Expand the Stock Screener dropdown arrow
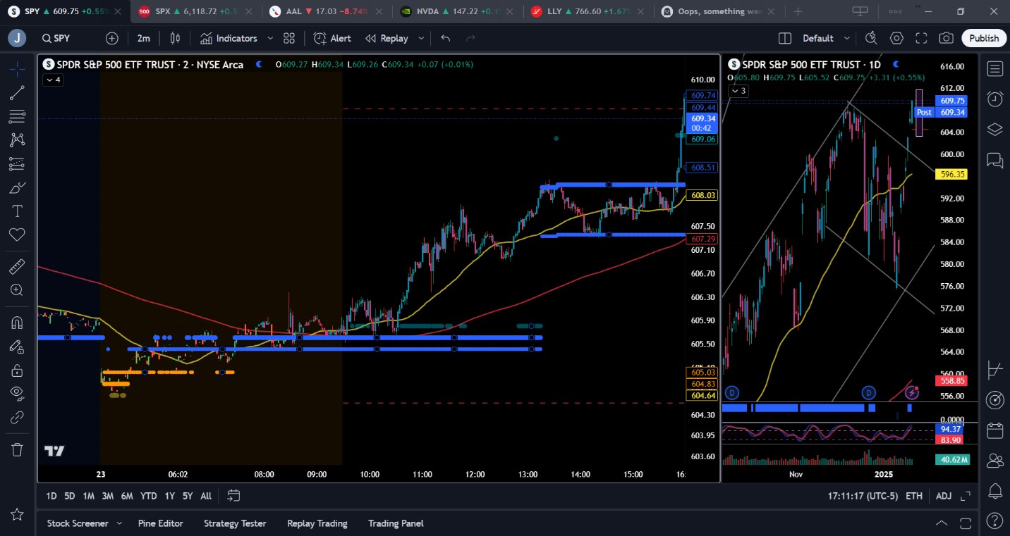The image size is (1010, 536). coord(119,523)
